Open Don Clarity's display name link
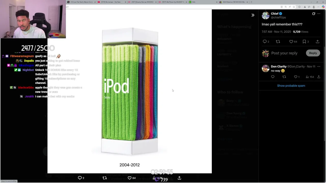Viewport: 326px width, 183px height. click(x=279, y=67)
